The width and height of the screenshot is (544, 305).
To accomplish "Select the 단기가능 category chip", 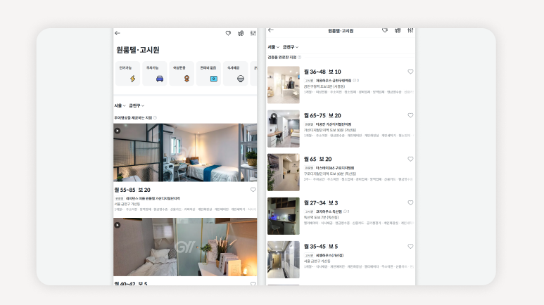I will pos(127,74).
